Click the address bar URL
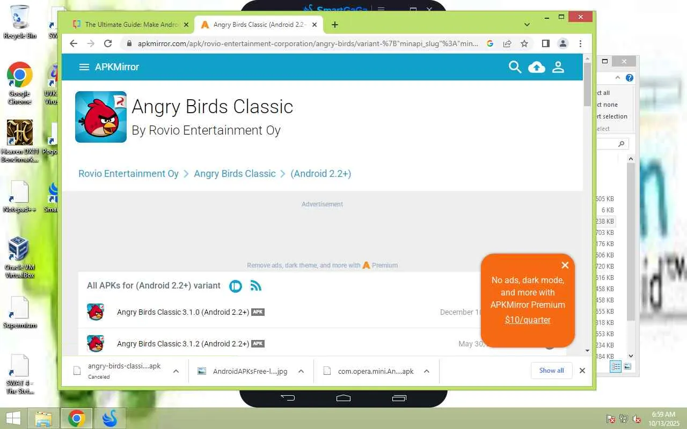The height and width of the screenshot is (429, 687). [x=308, y=43]
